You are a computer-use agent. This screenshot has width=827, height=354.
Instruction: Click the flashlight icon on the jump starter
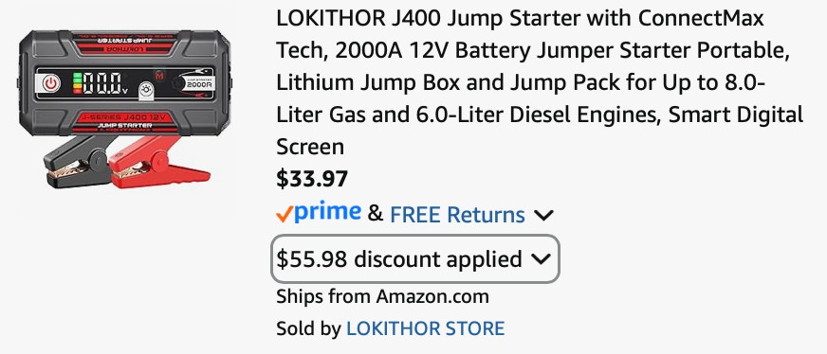pyautogui.click(x=147, y=94)
